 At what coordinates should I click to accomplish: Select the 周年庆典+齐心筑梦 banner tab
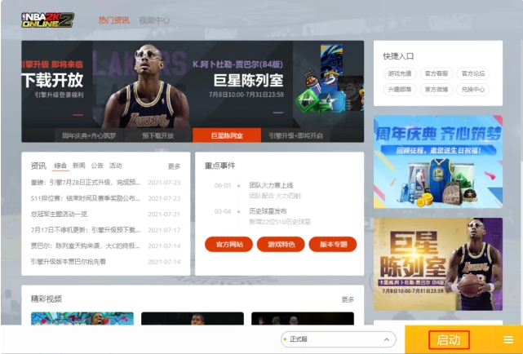[x=89, y=135]
